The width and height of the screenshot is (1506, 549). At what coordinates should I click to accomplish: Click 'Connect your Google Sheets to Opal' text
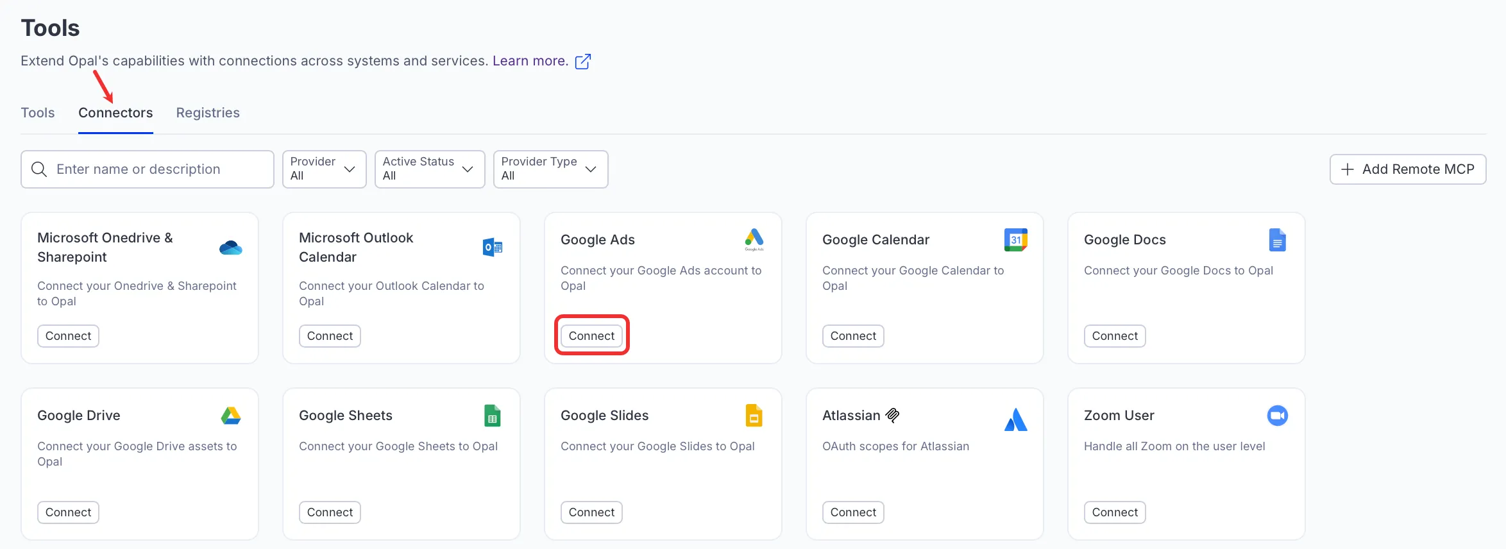pyautogui.click(x=398, y=446)
